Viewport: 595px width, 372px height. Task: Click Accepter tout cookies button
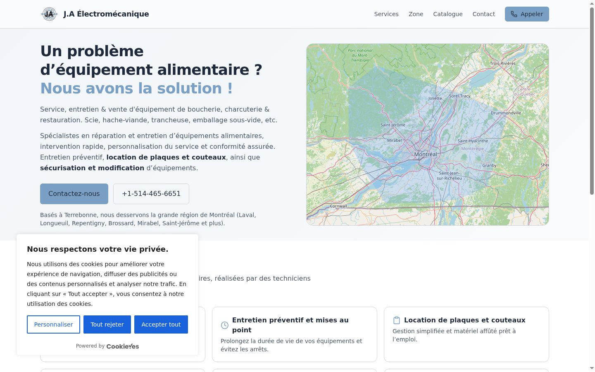point(161,324)
